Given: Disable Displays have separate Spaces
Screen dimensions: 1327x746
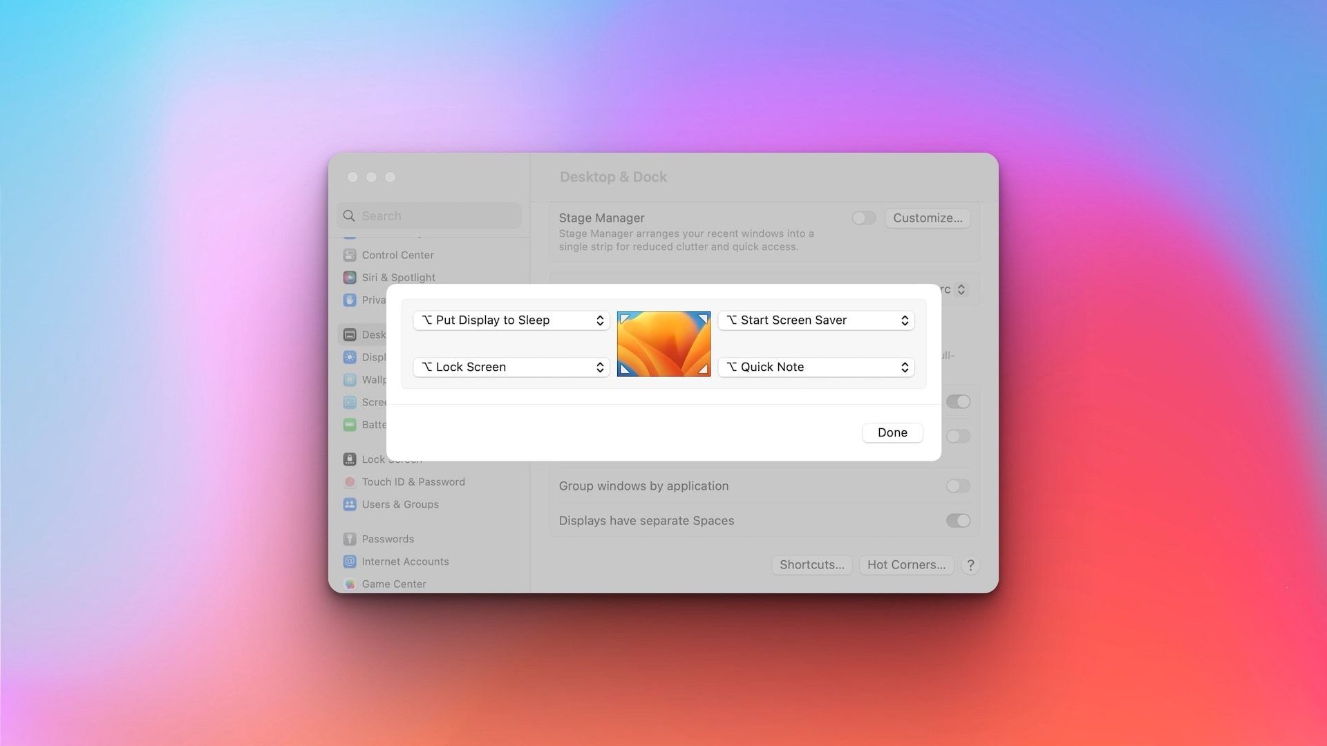Looking at the screenshot, I should tap(958, 520).
